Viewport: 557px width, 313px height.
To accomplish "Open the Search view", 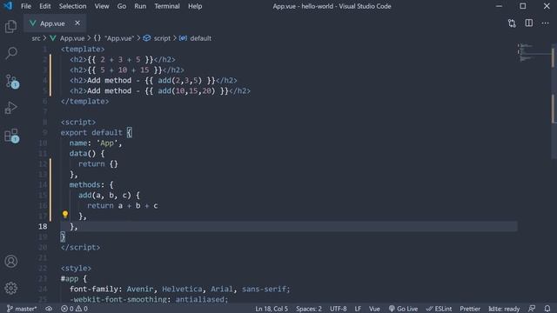I will pos(11,53).
